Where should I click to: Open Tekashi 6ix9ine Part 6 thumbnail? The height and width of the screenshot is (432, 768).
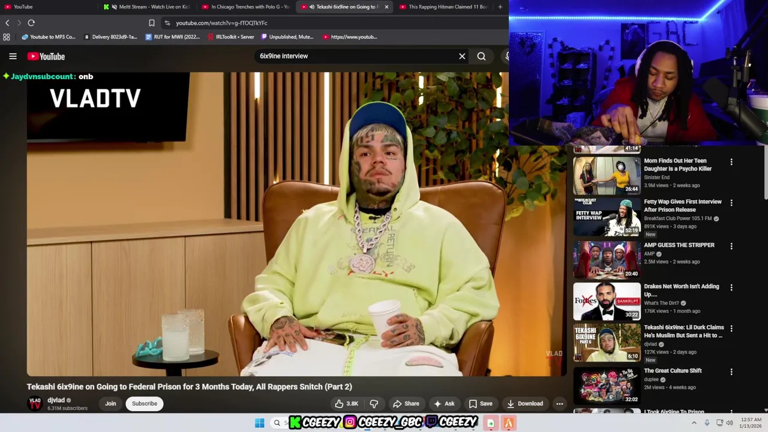click(x=607, y=343)
